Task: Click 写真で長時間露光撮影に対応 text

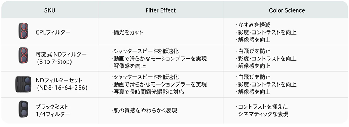Action: pos(147,91)
